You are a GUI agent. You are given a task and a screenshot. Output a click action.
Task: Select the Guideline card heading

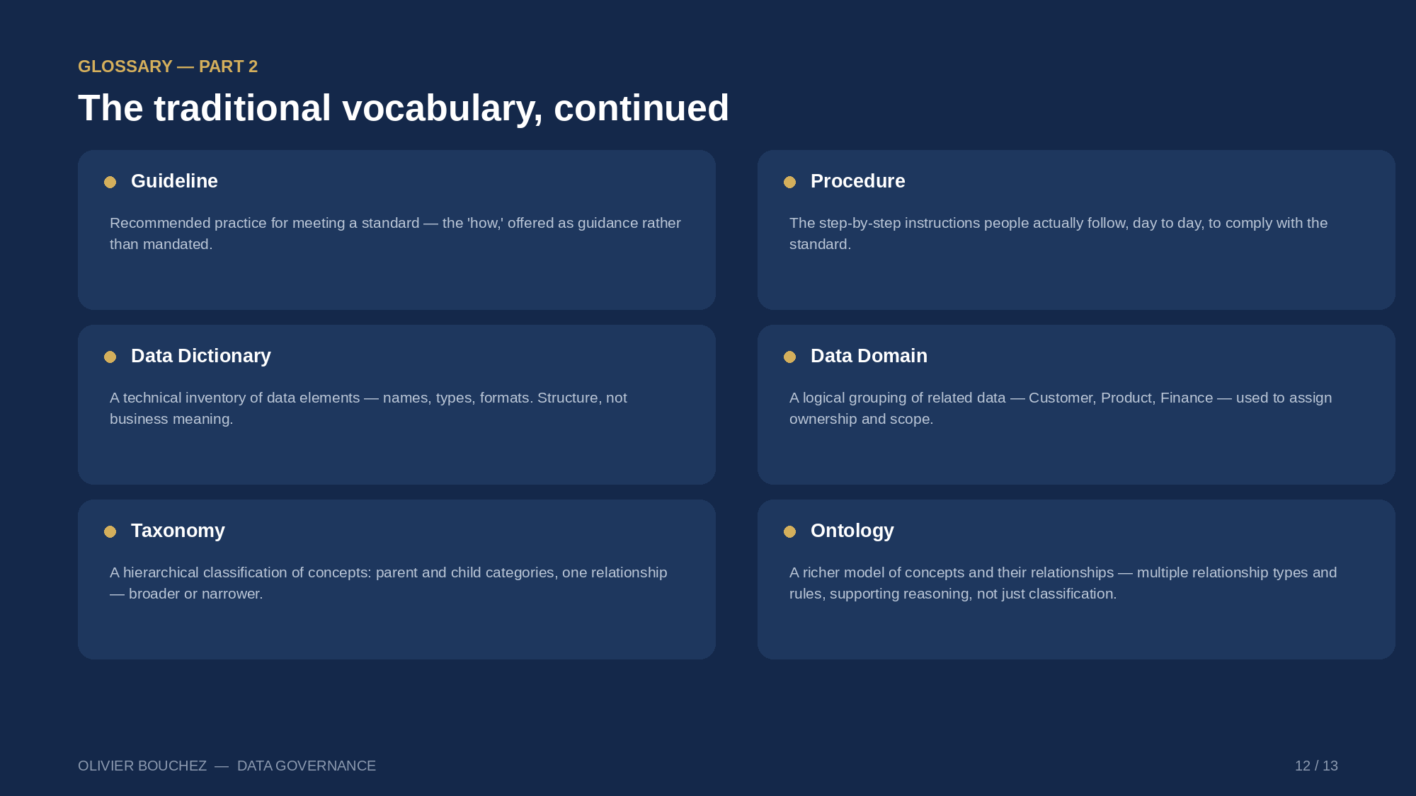[x=174, y=181]
